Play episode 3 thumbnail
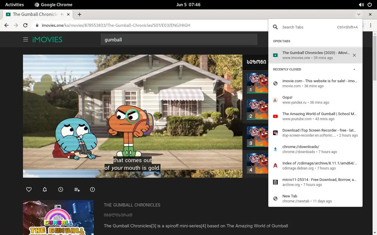Viewport: 377px width, 235px height. coord(257,137)
